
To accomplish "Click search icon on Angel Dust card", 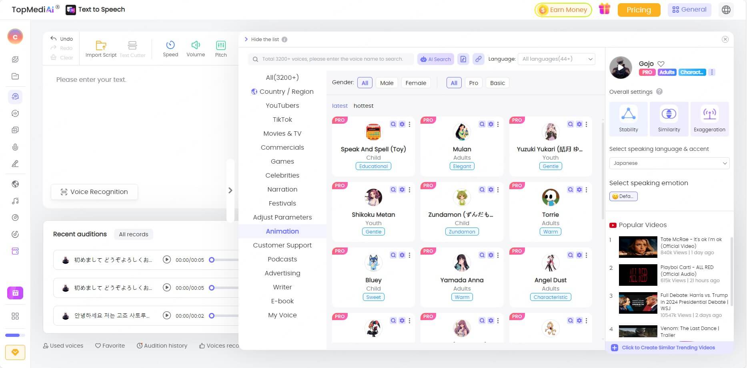I will coord(571,255).
